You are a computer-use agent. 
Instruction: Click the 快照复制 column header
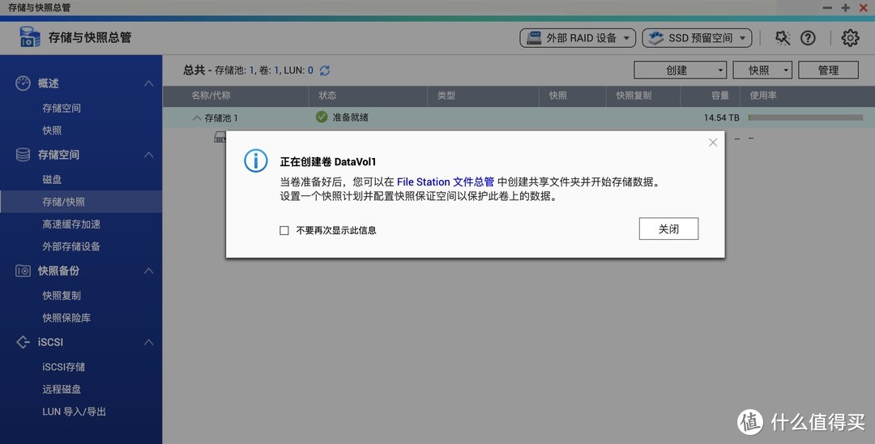634,96
